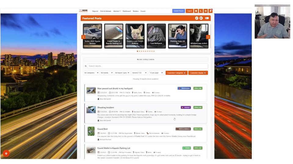293x164 pixels.
Task: Expand the Wanted dropdown menu
Action: pos(117,11)
